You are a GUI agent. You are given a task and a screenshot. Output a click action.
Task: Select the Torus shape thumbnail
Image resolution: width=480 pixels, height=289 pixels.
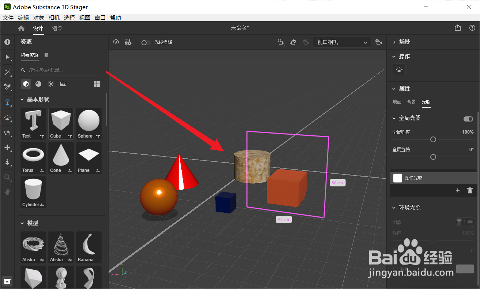coord(33,158)
